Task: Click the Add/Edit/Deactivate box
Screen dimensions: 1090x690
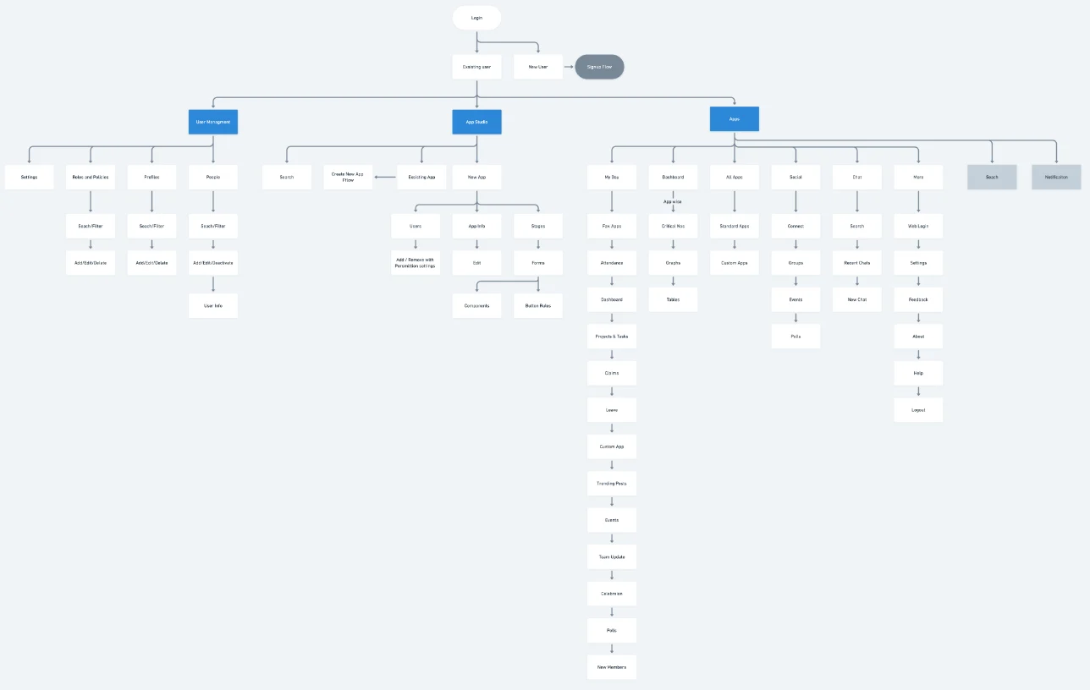Action: (x=213, y=263)
